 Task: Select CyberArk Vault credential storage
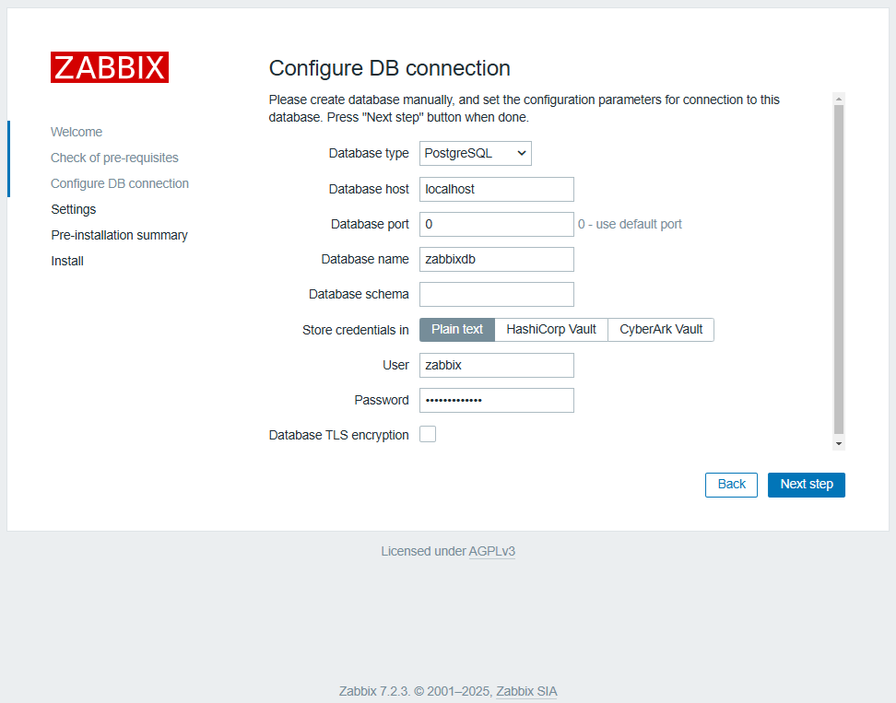pyautogui.click(x=661, y=330)
